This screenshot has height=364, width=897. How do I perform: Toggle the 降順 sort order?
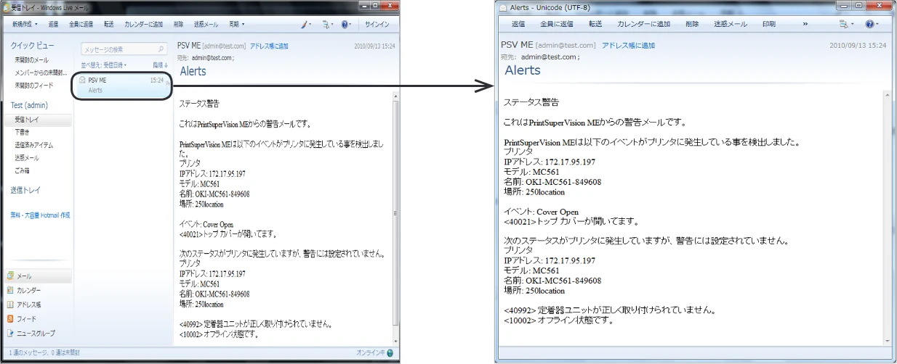pyautogui.click(x=160, y=65)
